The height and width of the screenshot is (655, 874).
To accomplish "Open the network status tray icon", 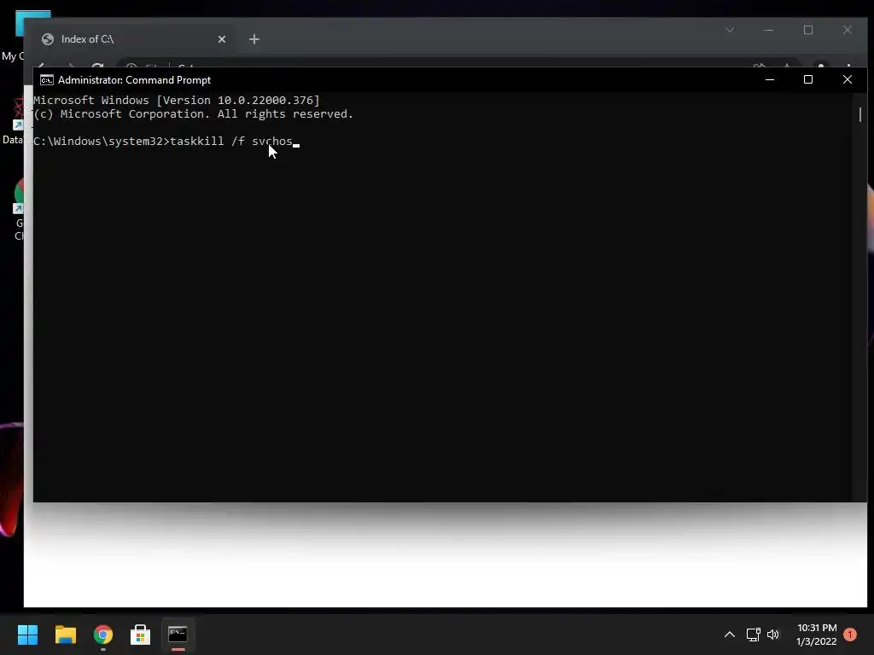I will point(753,635).
